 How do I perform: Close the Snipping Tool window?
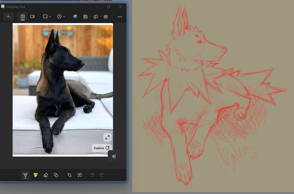point(121,7)
